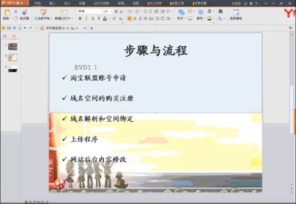Open the font color dropdown arrow
Viewport: 296px width, 204px height.
pyautogui.click(x=109, y=19)
